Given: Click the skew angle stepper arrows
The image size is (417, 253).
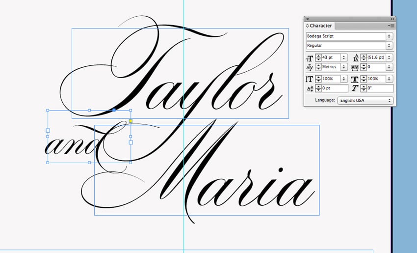Looking at the screenshot, I should [364, 88].
